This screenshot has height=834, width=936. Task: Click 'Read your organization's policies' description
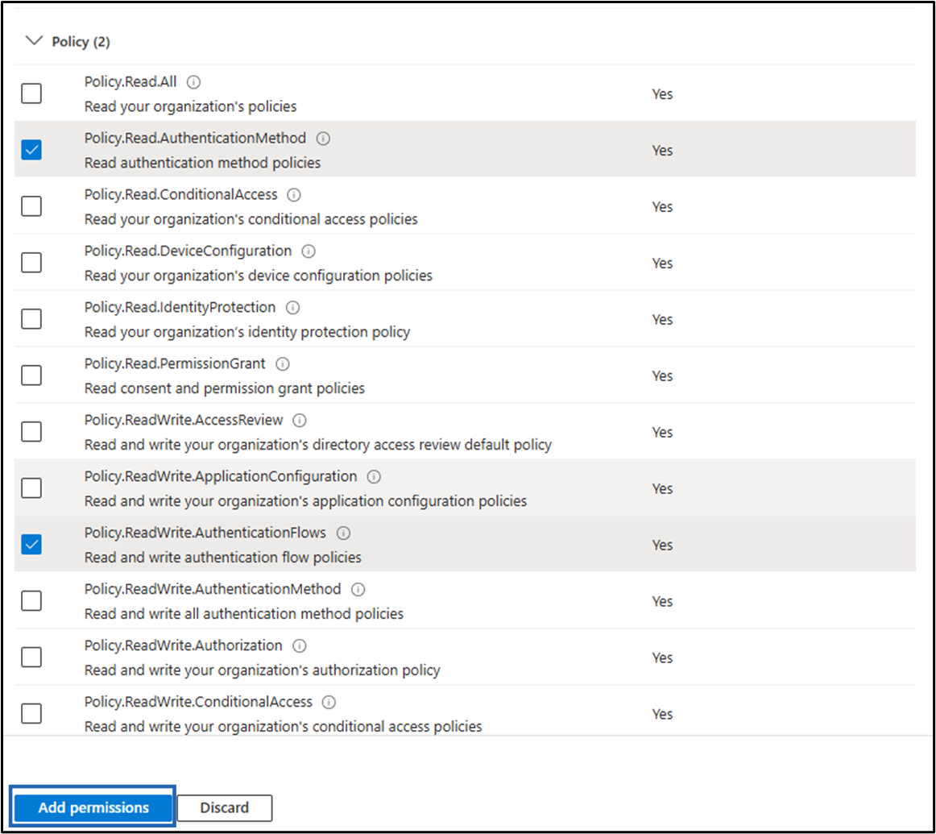point(190,107)
